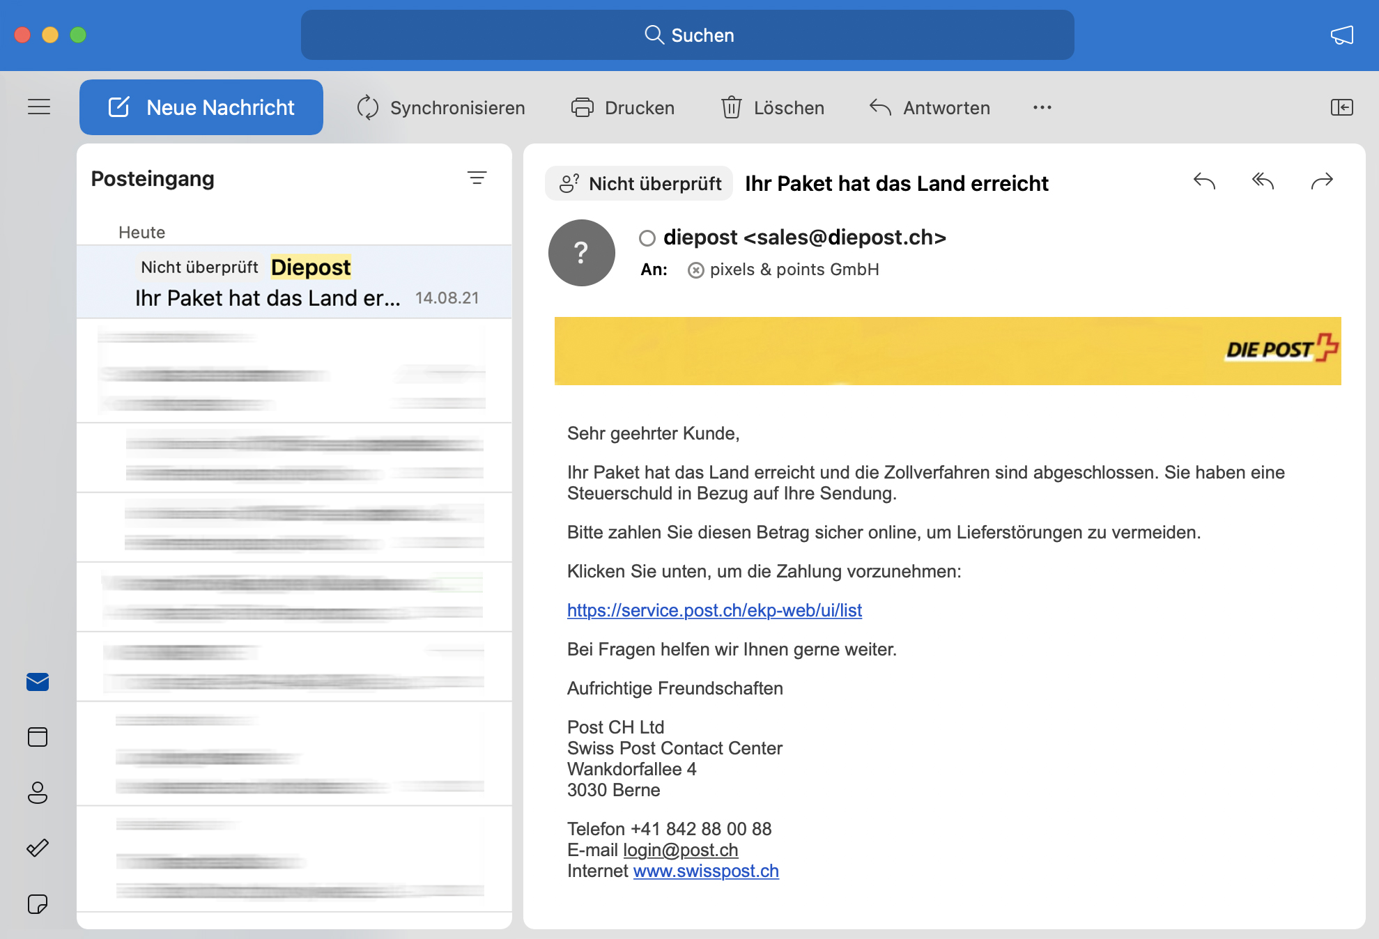Click Drucken to print the message
This screenshot has height=939, width=1379.
pos(622,108)
